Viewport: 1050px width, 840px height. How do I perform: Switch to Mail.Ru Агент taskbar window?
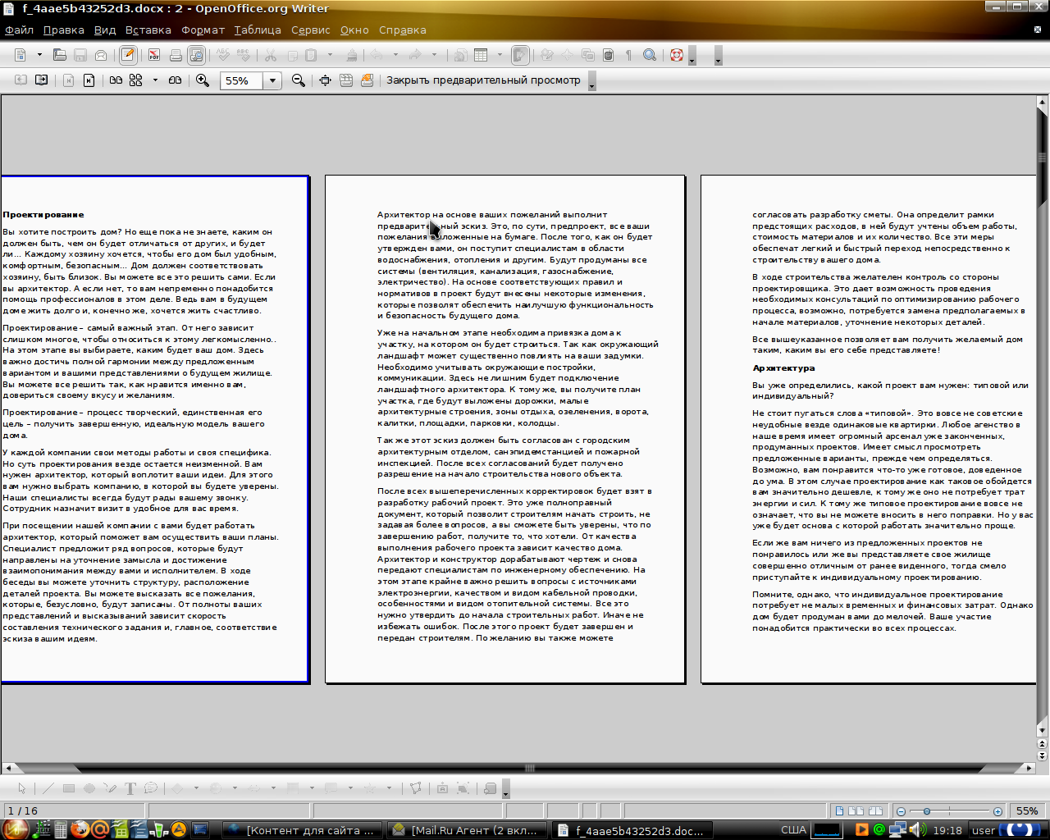(x=465, y=830)
